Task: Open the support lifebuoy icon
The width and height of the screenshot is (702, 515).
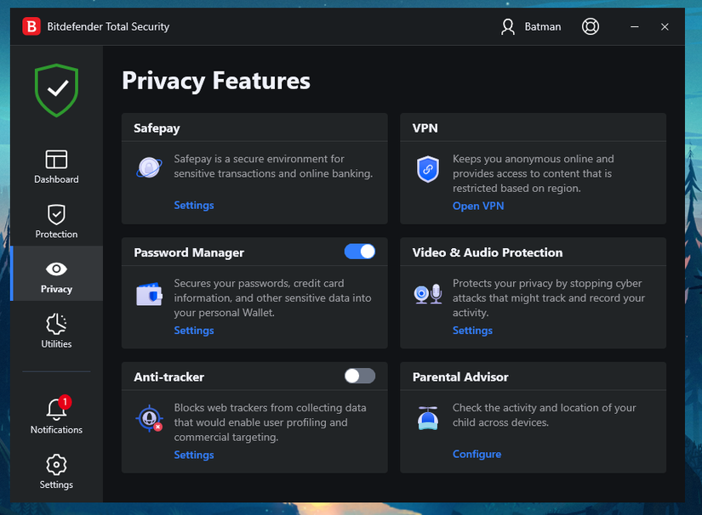Action: (590, 26)
